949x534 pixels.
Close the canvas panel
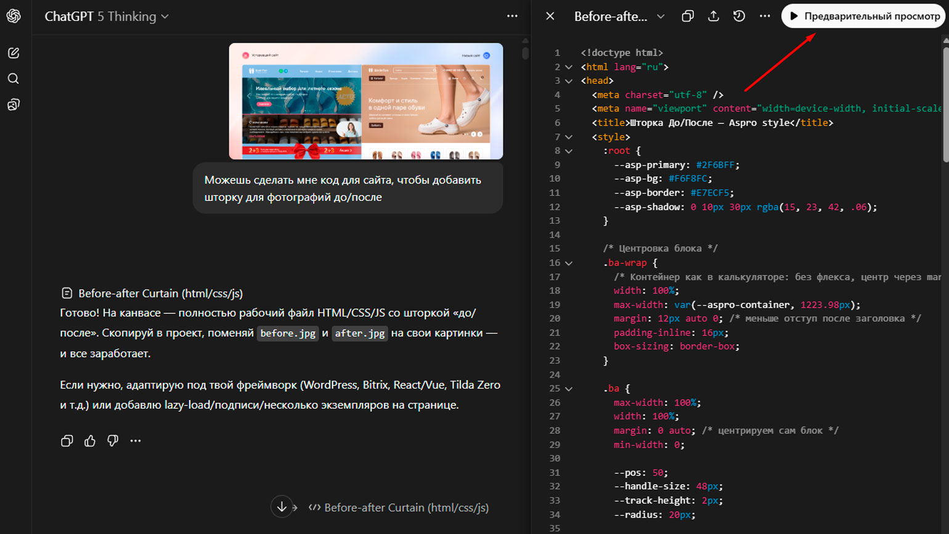pos(550,17)
